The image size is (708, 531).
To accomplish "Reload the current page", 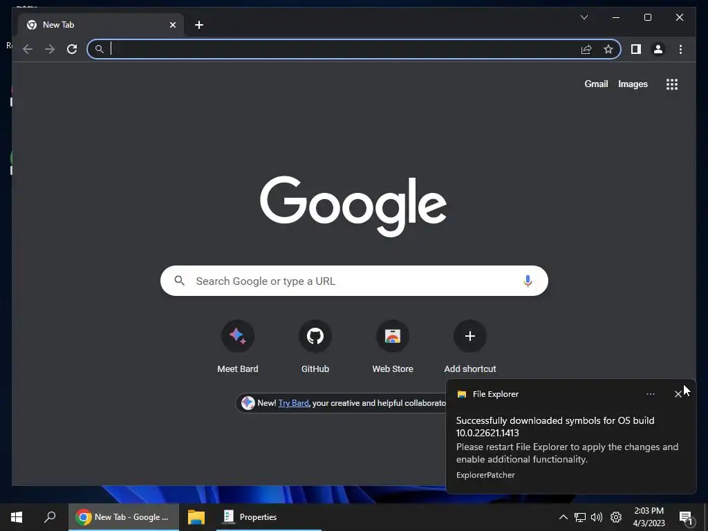I will click(72, 49).
